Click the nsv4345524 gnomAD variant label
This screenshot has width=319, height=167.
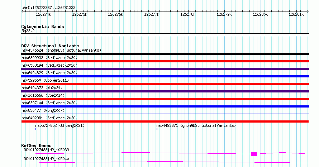tap(61, 50)
